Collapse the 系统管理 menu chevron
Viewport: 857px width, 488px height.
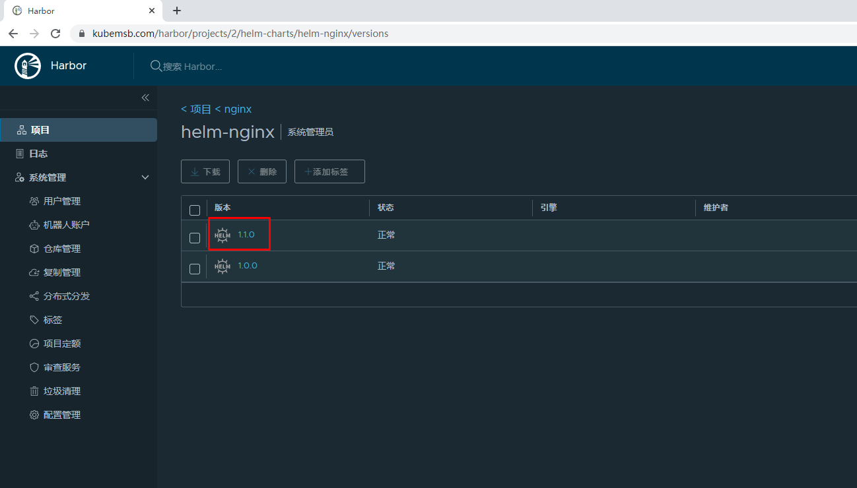(145, 177)
